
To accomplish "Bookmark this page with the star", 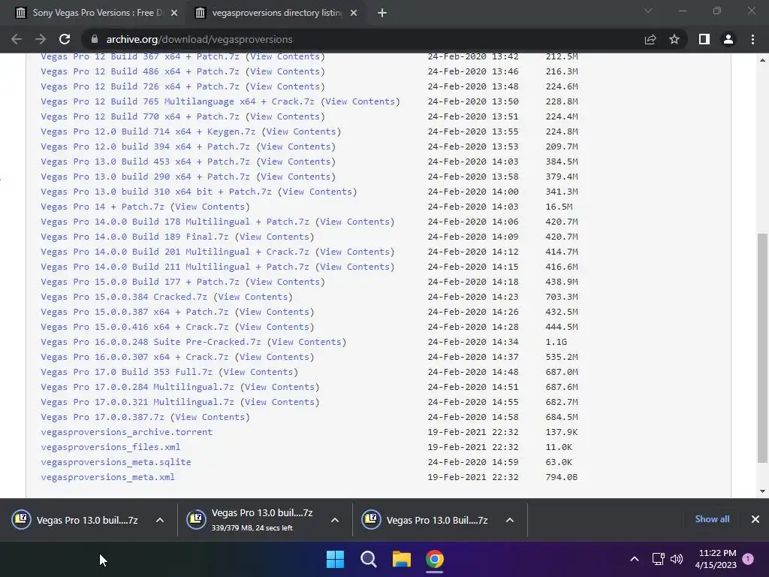I will 674,39.
